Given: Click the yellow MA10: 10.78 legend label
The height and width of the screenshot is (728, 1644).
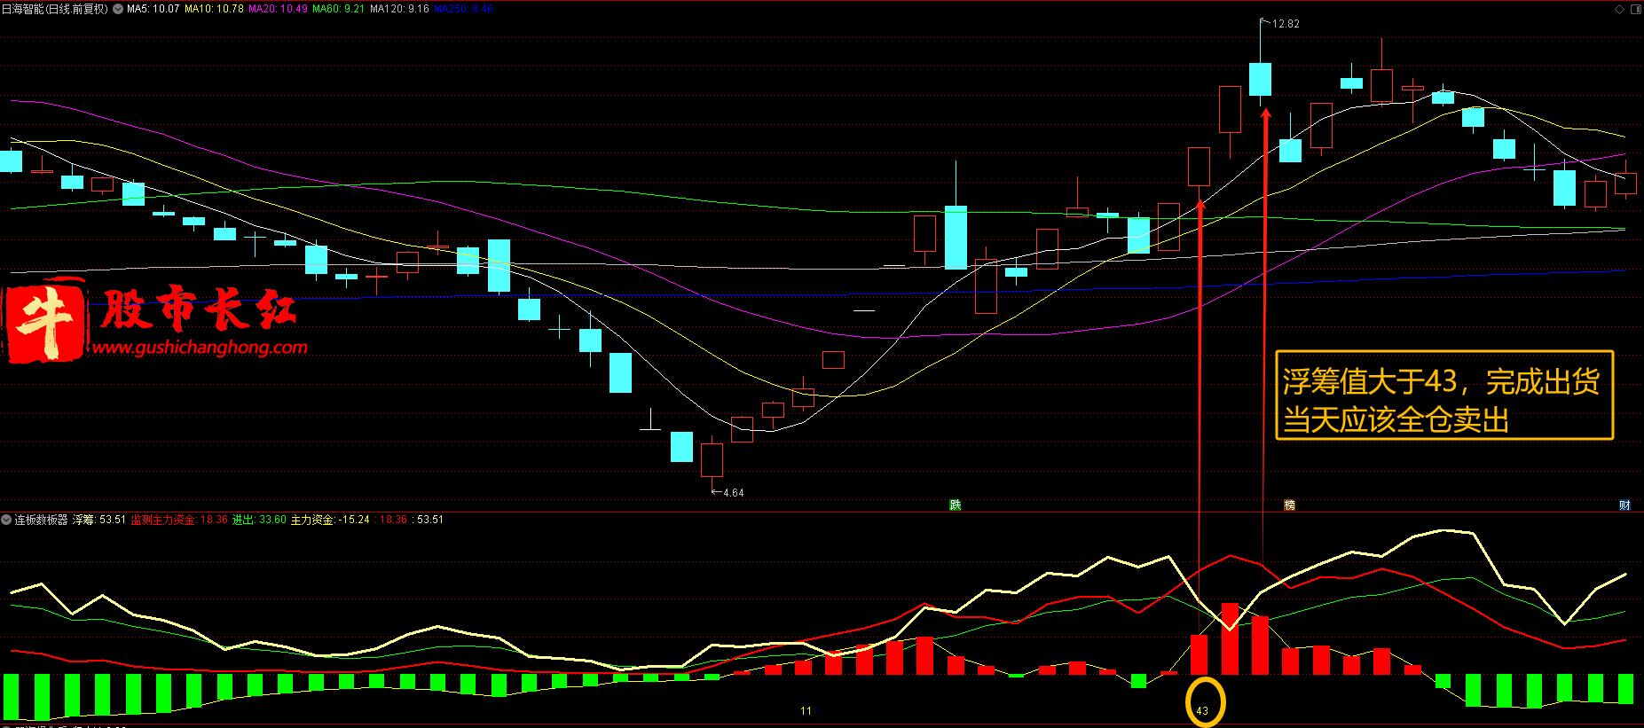Looking at the screenshot, I should [214, 9].
